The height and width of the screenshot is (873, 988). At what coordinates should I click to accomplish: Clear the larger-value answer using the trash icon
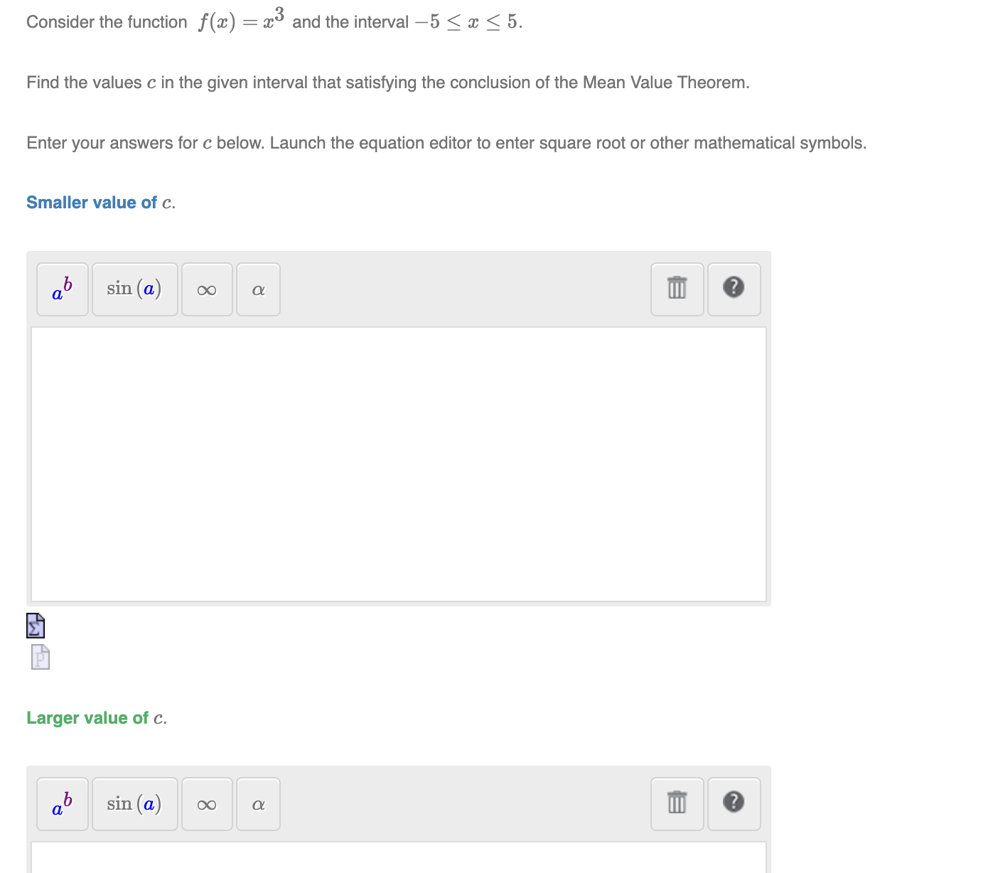click(x=676, y=804)
